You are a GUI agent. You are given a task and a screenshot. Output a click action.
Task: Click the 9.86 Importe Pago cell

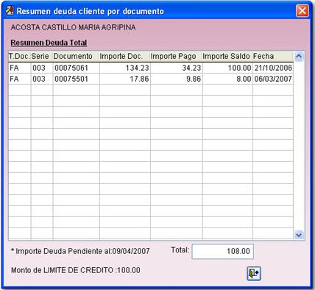[x=177, y=79]
